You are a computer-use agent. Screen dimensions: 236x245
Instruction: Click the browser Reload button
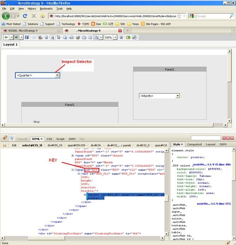point(25,16)
